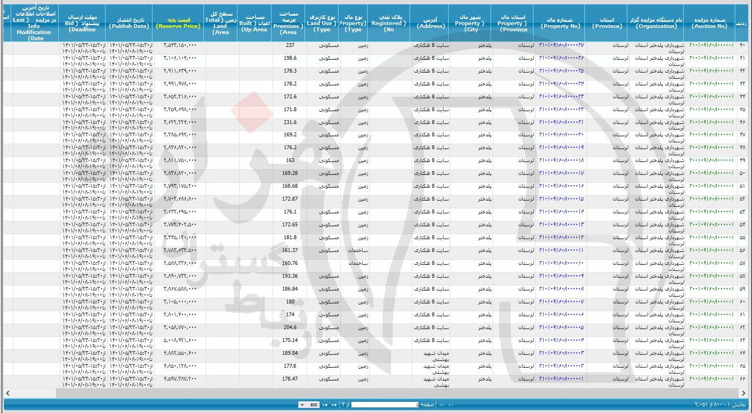The image size is (752, 413).
Task: Select the premises area cell reading 237
Action: (x=290, y=45)
